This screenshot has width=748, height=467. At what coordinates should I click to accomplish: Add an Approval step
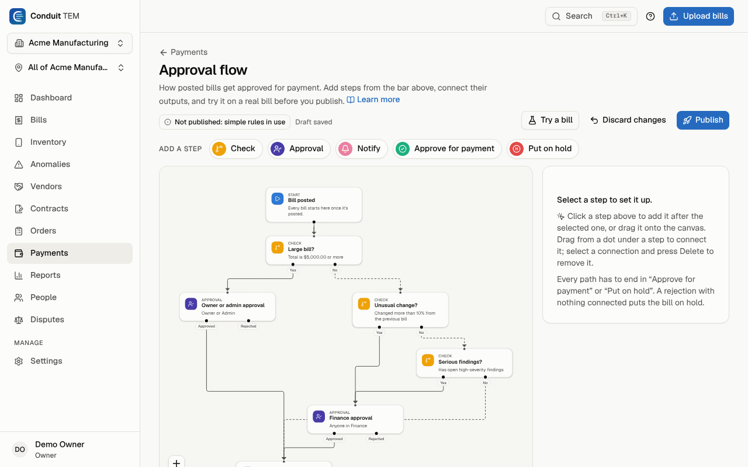(x=299, y=149)
